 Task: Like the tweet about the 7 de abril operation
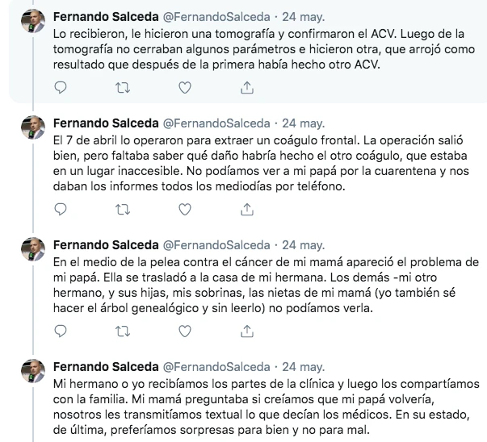(x=184, y=210)
